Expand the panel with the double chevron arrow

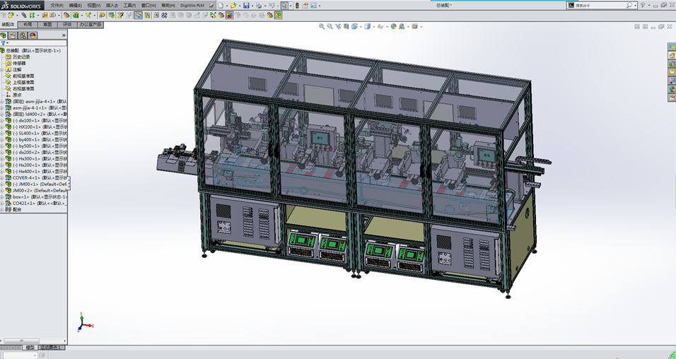coord(64,35)
